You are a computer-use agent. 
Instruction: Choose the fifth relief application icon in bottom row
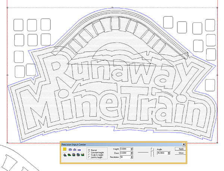83,155
